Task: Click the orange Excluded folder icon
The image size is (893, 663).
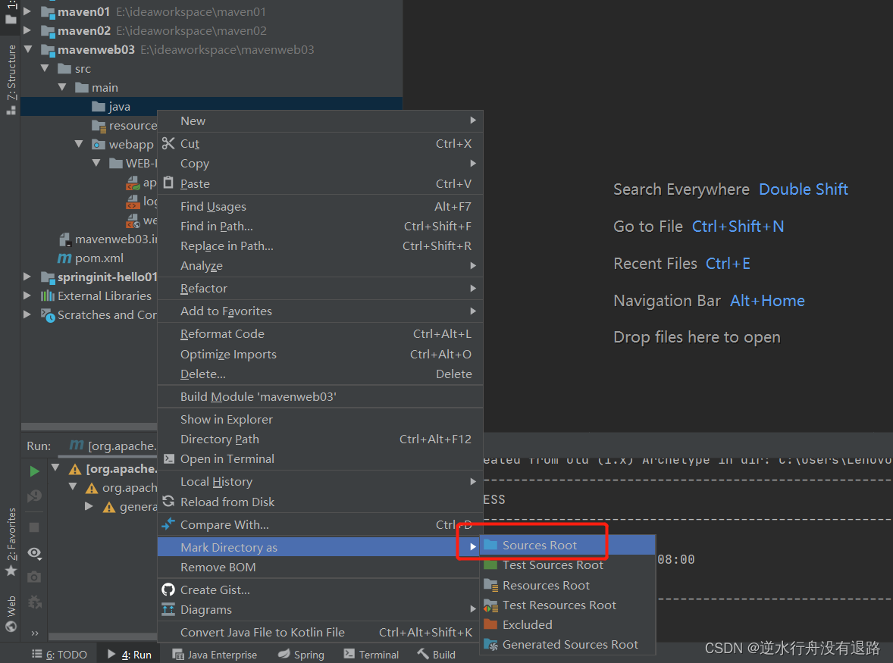Action: tap(490, 624)
